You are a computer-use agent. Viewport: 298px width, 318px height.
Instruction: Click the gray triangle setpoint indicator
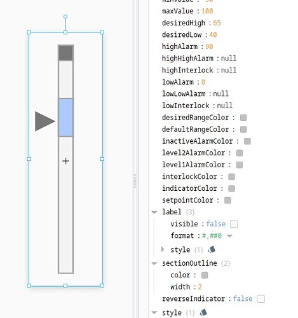pos(45,121)
